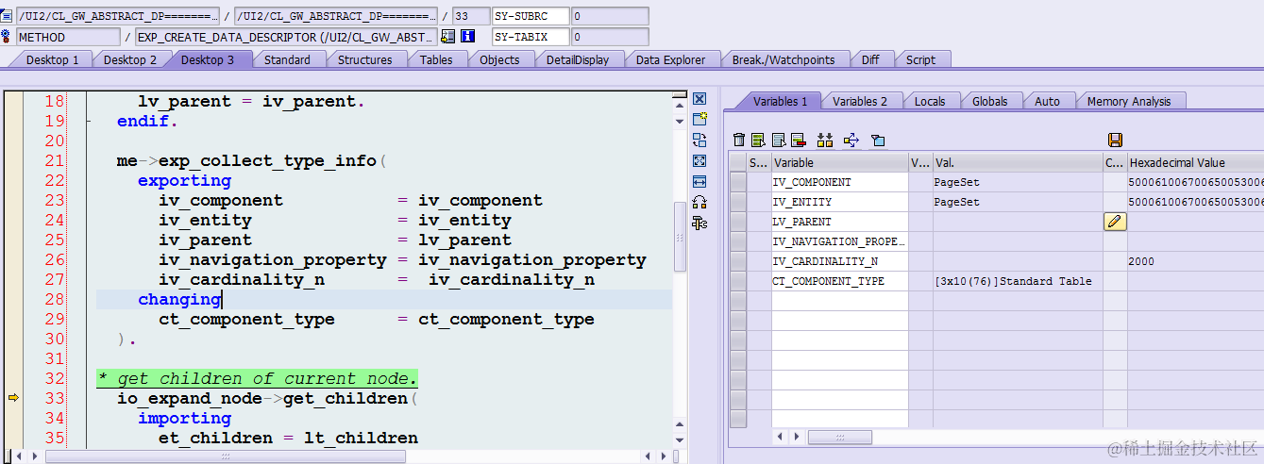This screenshot has height=464, width=1264.
Task: Click the first green list icon after the trash can
Action: coord(758,140)
